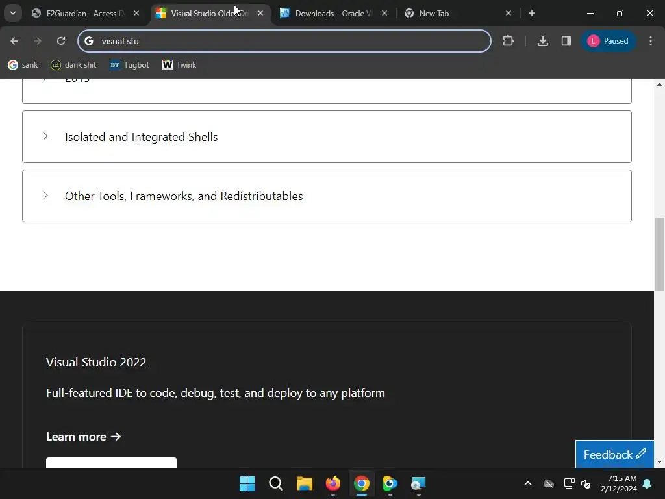The height and width of the screenshot is (499, 665).
Task: Click the page vertical scrollbar thumb
Action: pyautogui.click(x=659, y=255)
